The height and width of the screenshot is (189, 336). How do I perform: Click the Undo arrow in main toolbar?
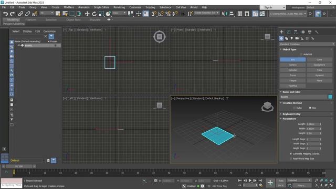[x=5, y=14]
